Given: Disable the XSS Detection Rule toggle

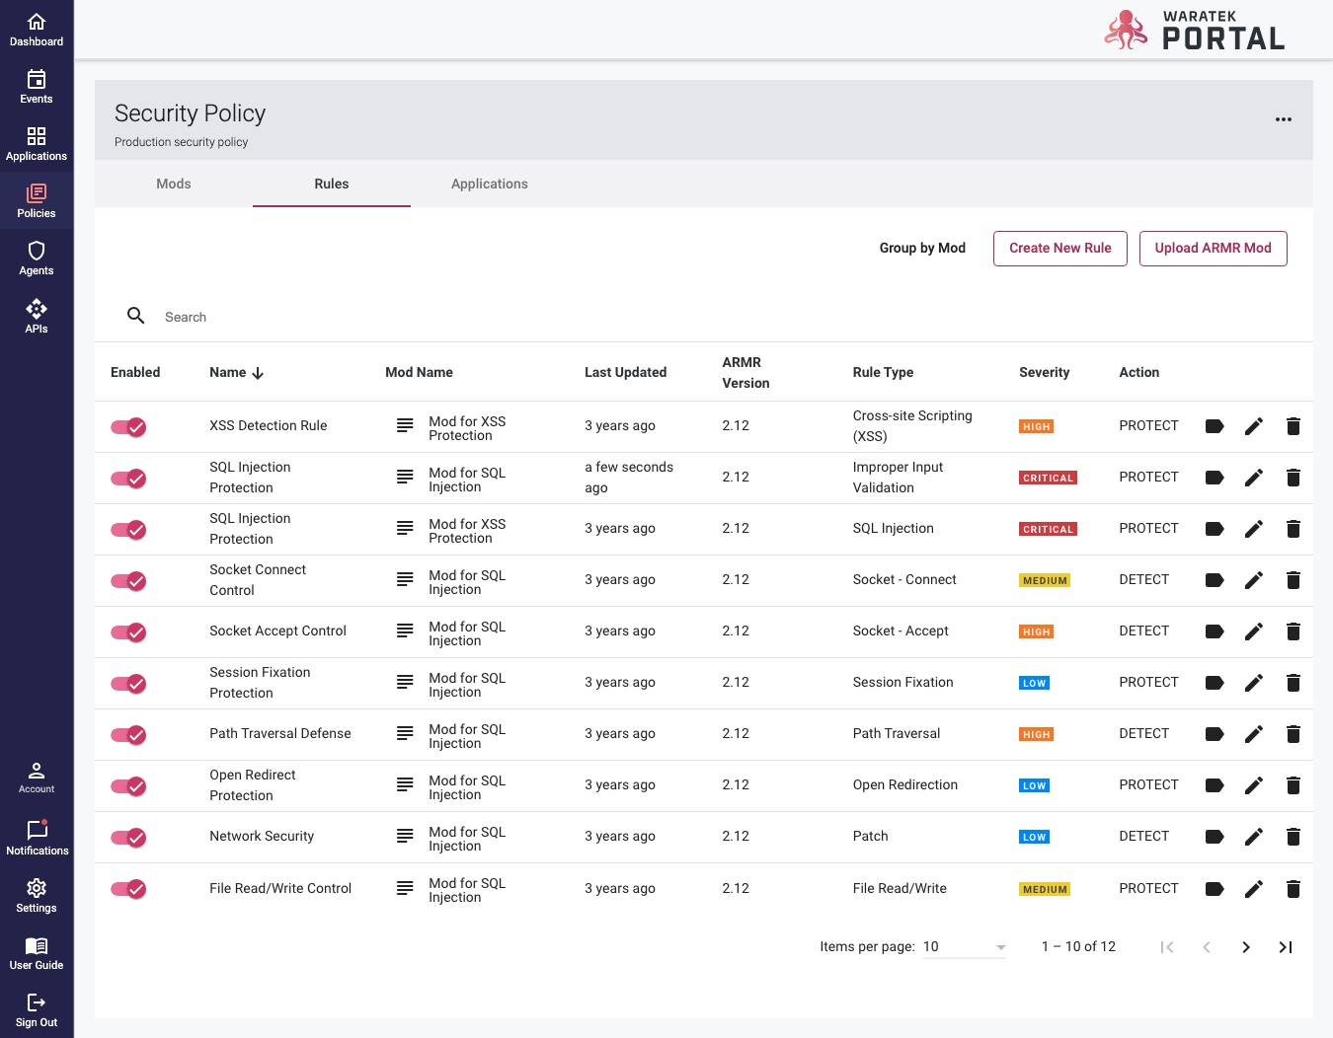Looking at the screenshot, I should [128, 427].
